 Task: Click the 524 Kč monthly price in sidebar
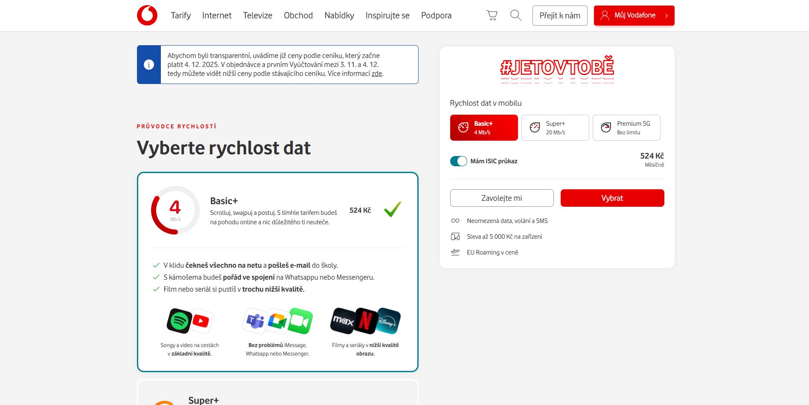pyautogui.click(x=652, y=156)
